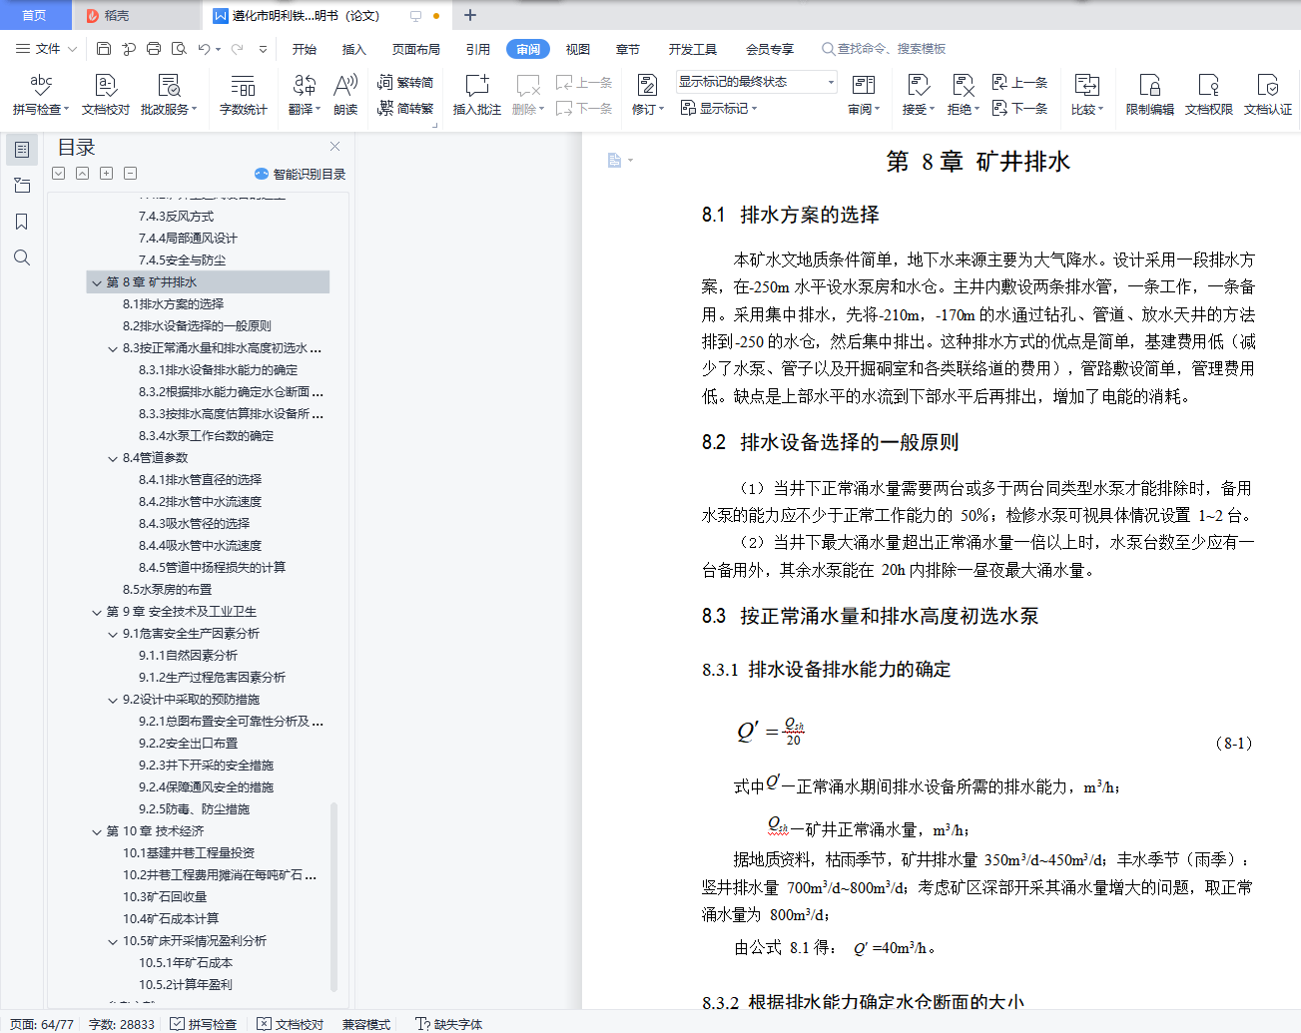Image resolution: width=1301 pixels, height=1033 pixels.
Task: Start the 朗读 read aloud tool
Action: (x=345, y=96)
